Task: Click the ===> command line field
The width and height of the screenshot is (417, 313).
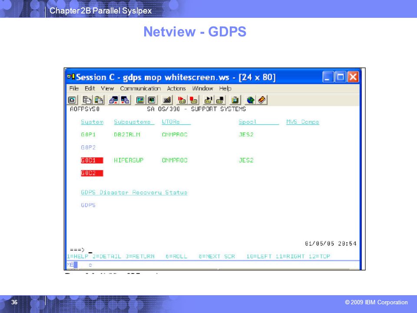Action: [213, 250]
